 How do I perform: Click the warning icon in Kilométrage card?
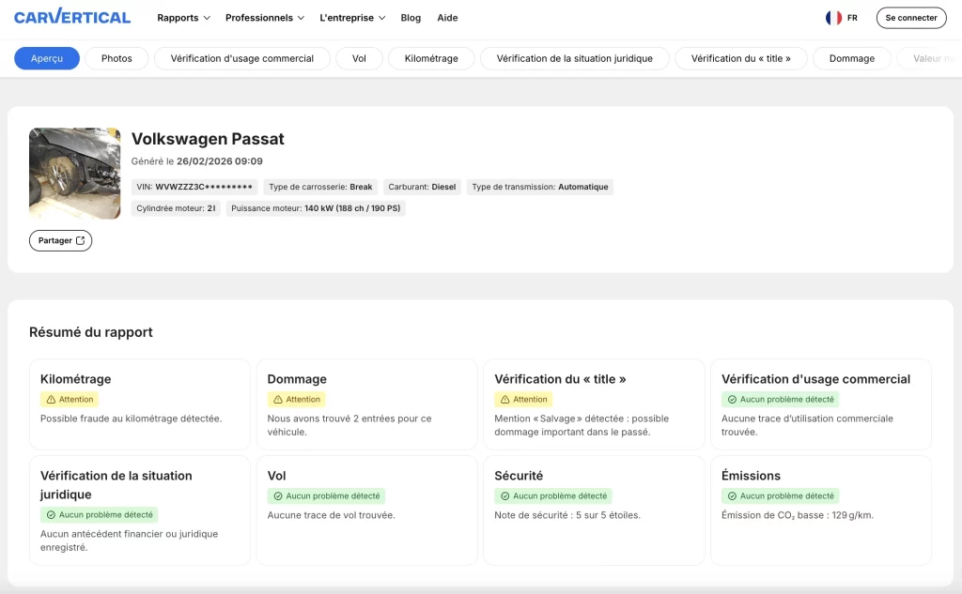coord(51,399)
